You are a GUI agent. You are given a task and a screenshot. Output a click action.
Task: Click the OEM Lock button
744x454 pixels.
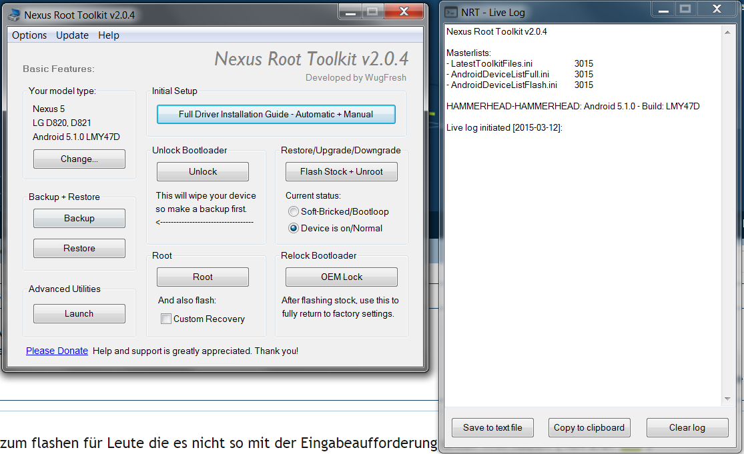pos(341,277)
